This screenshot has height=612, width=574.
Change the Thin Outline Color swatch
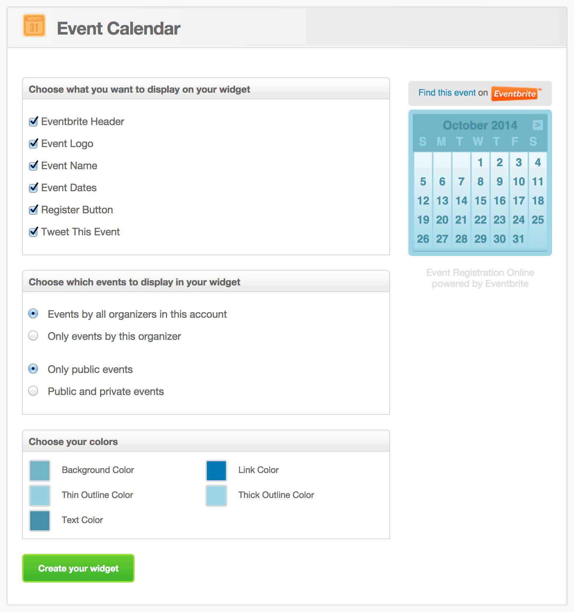point(40,495)
